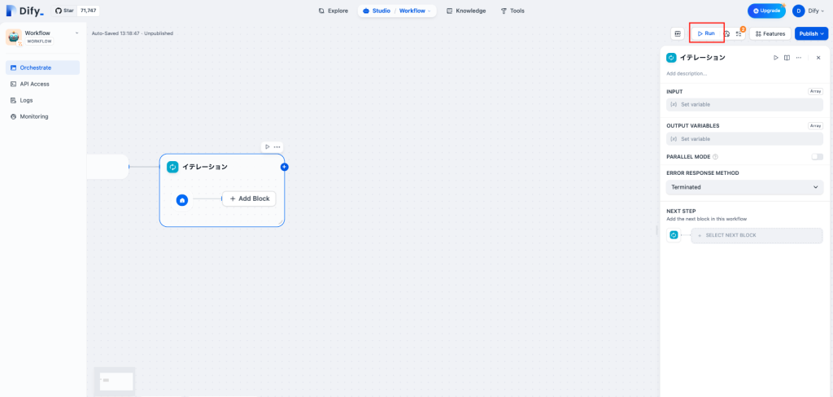Click Select Next Block
The width and height of the screenshot is (833, 397).
pyautogui.click(x=757, y=235)
